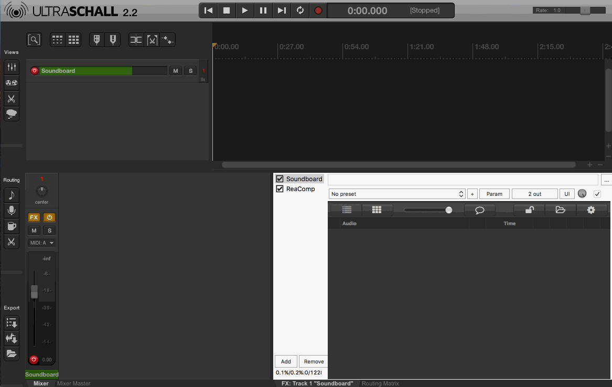Switch to the Mixer Master tab
612x387 pixels.
74,383
